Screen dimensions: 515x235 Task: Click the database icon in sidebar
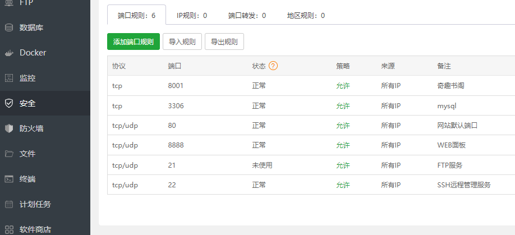tap(9, 27)
